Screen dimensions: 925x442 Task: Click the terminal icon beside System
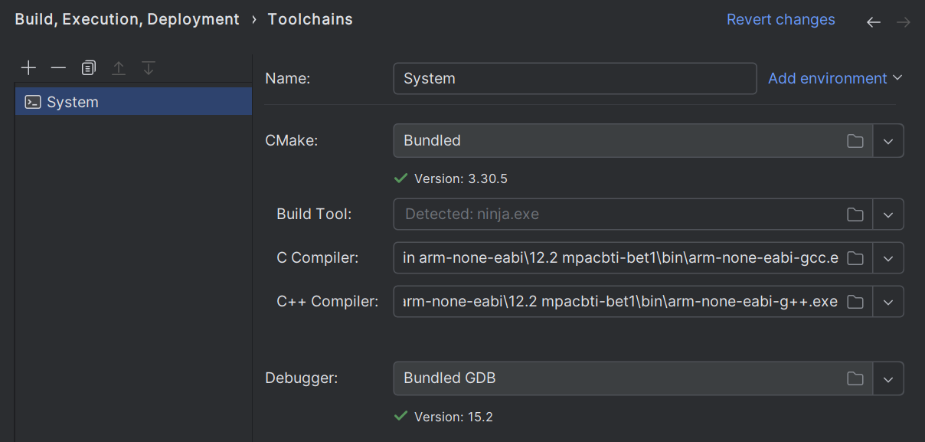click(x=33, y=102)
